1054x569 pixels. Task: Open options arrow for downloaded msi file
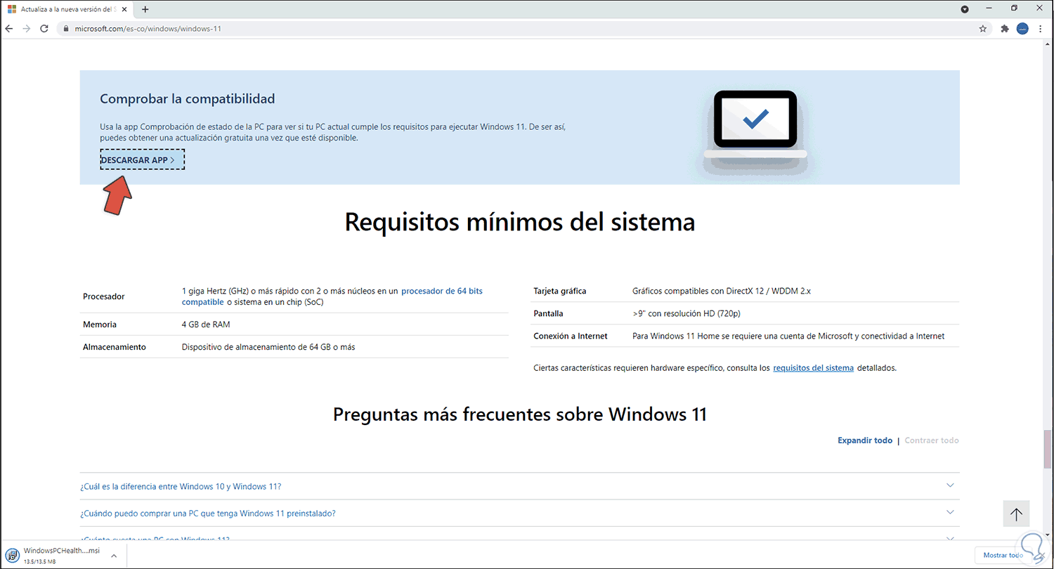[x=113, y=555]
